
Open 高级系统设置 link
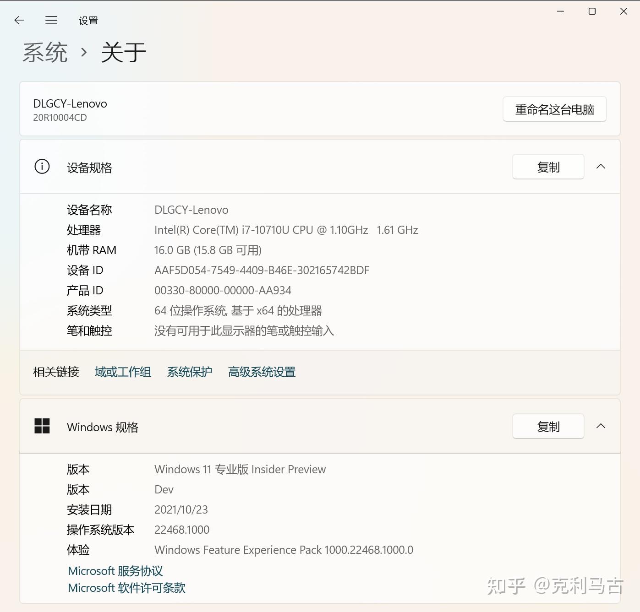[x=262, y=372]
